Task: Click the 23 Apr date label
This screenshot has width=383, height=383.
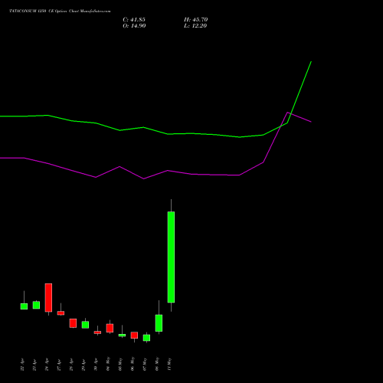Action: (34, 365)
